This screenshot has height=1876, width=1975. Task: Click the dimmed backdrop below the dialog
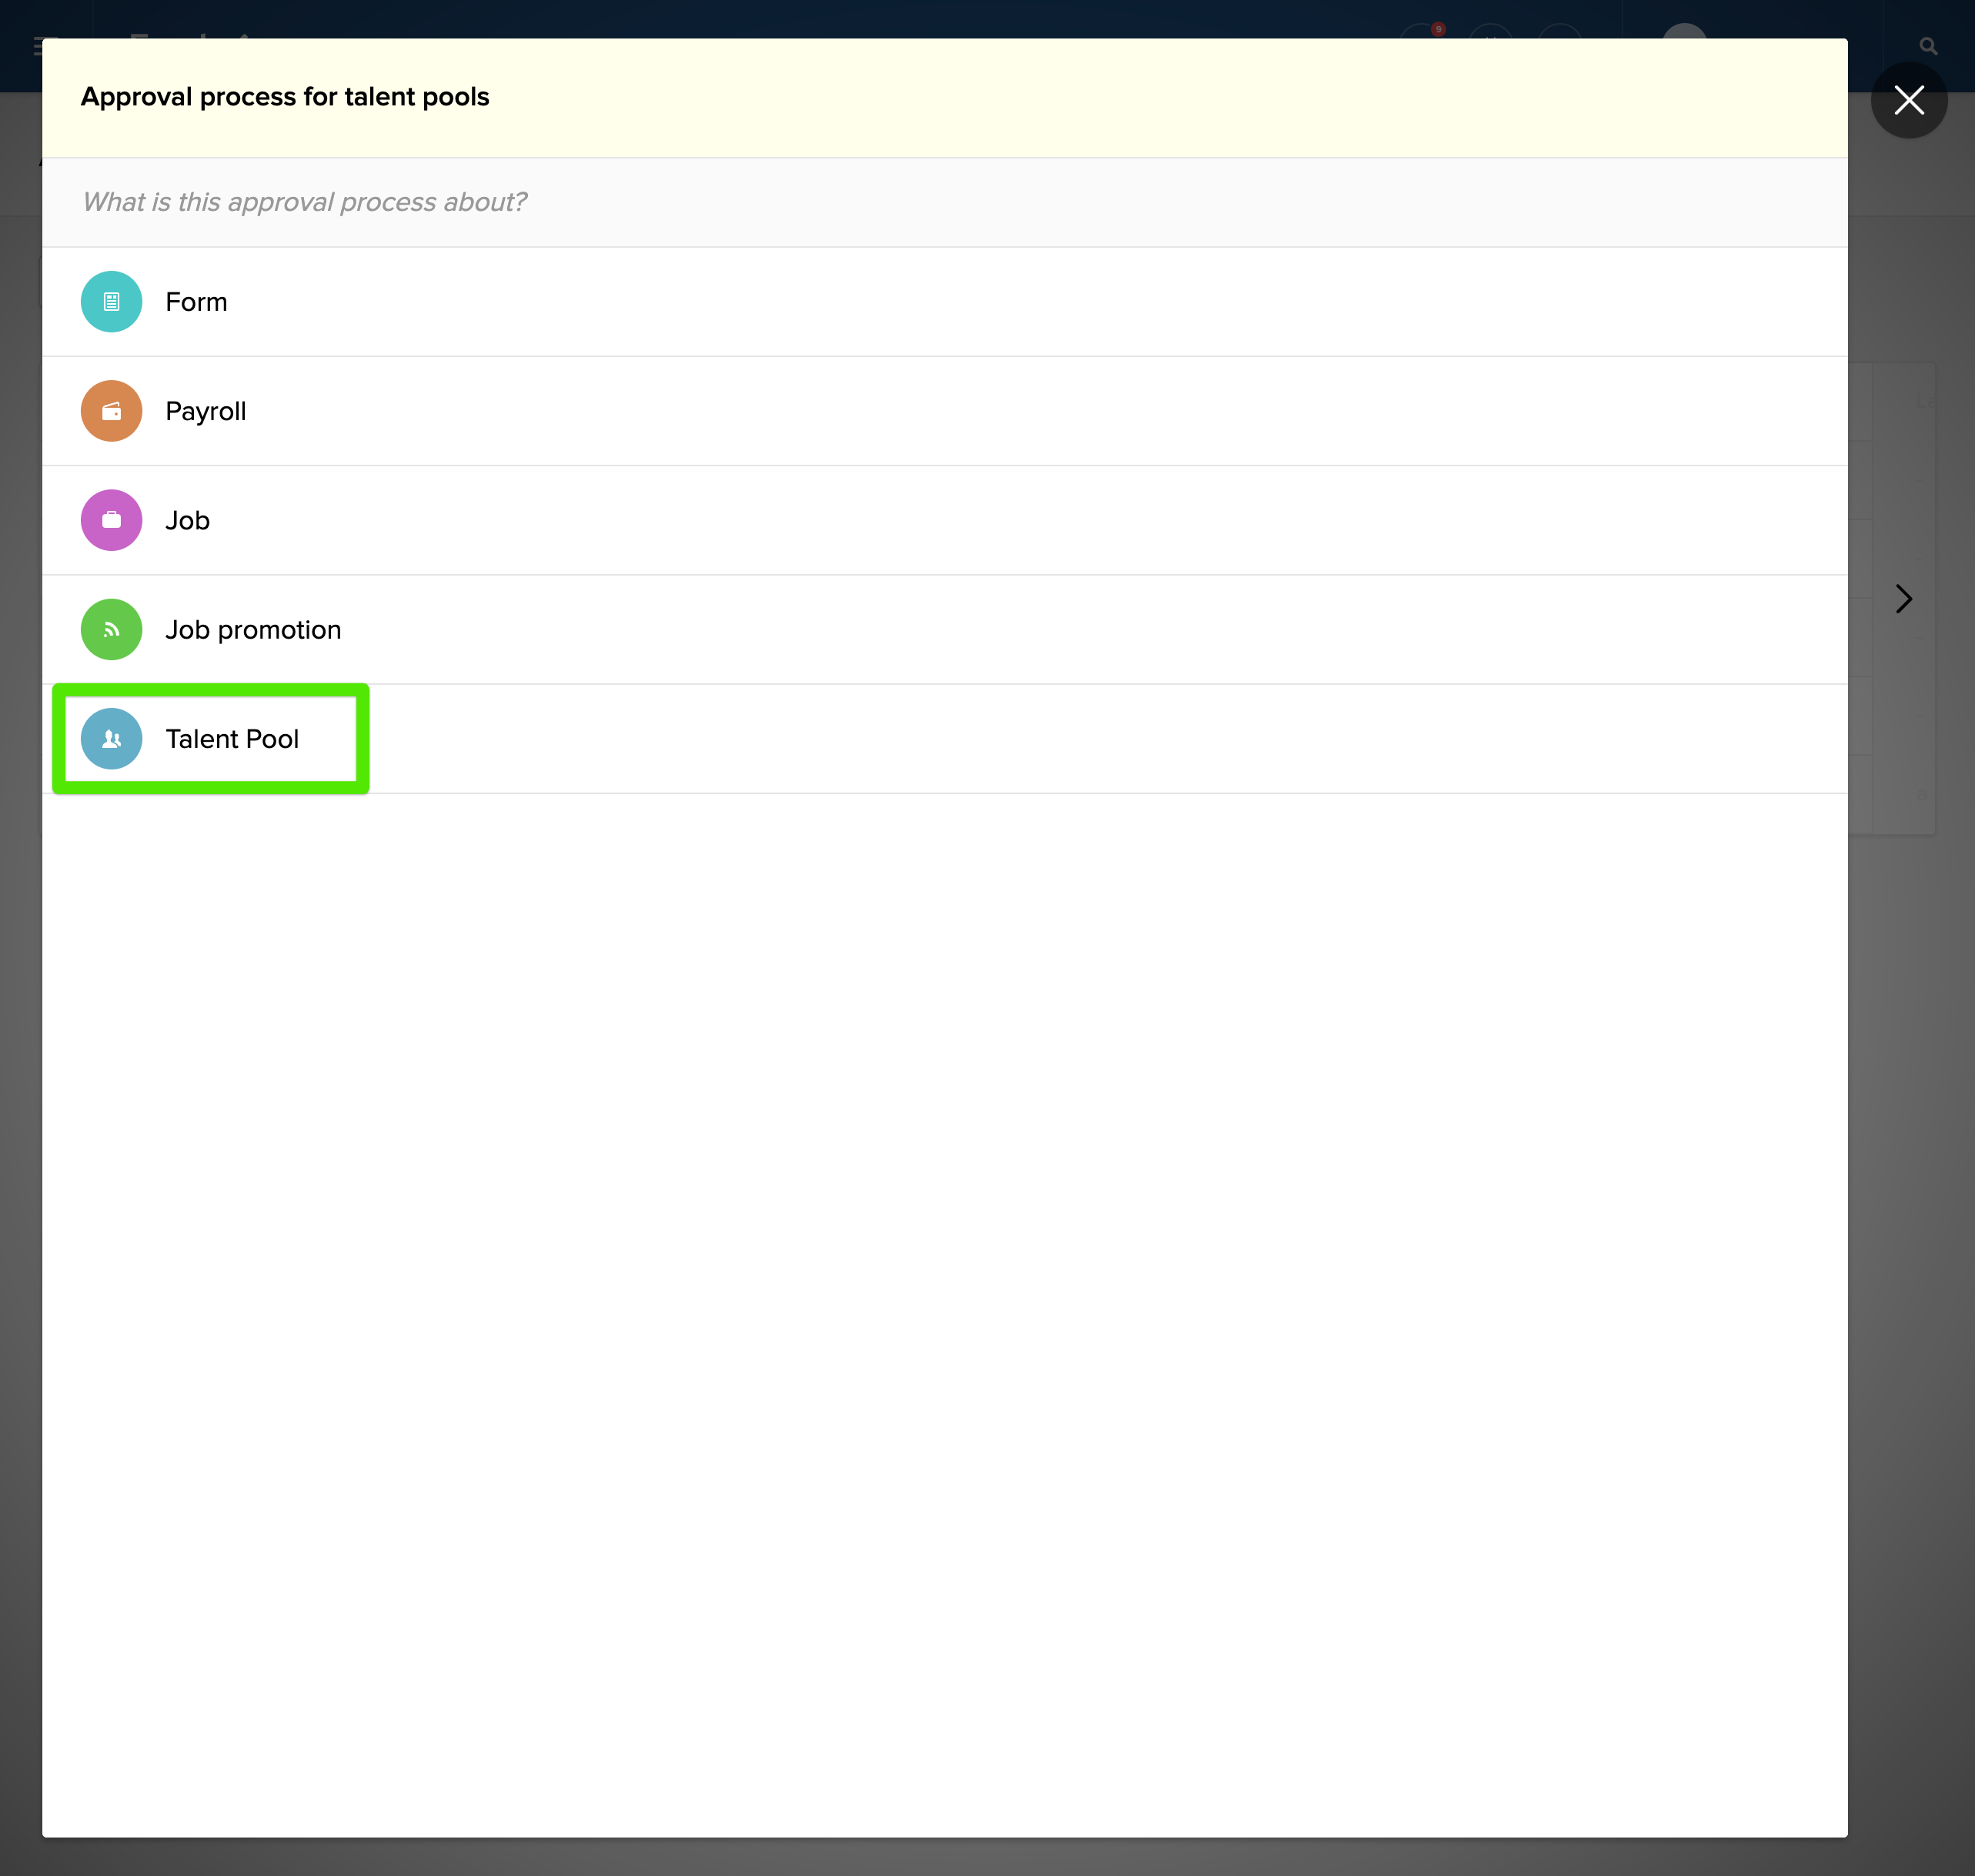click(987, 1858)
